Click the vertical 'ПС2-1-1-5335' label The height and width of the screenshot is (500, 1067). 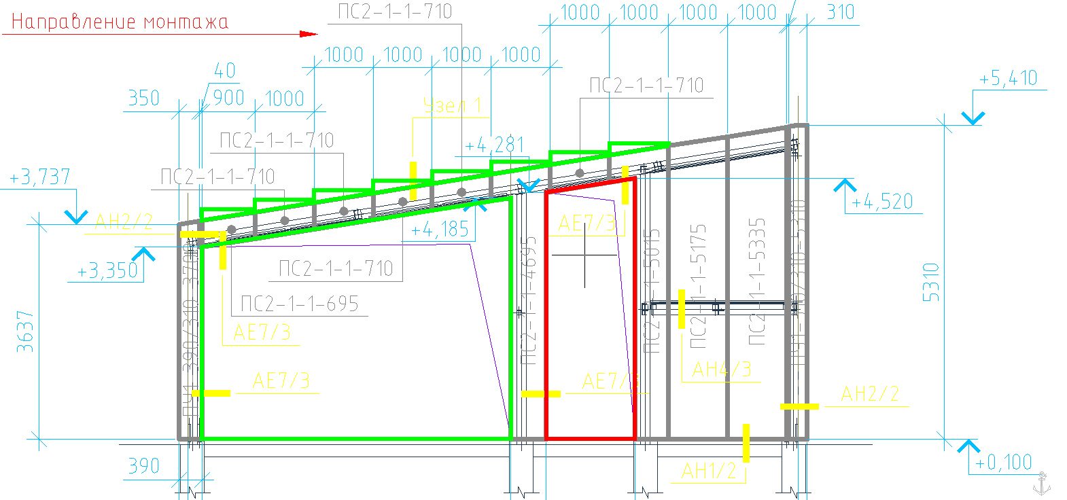click(x=756, y=281)
